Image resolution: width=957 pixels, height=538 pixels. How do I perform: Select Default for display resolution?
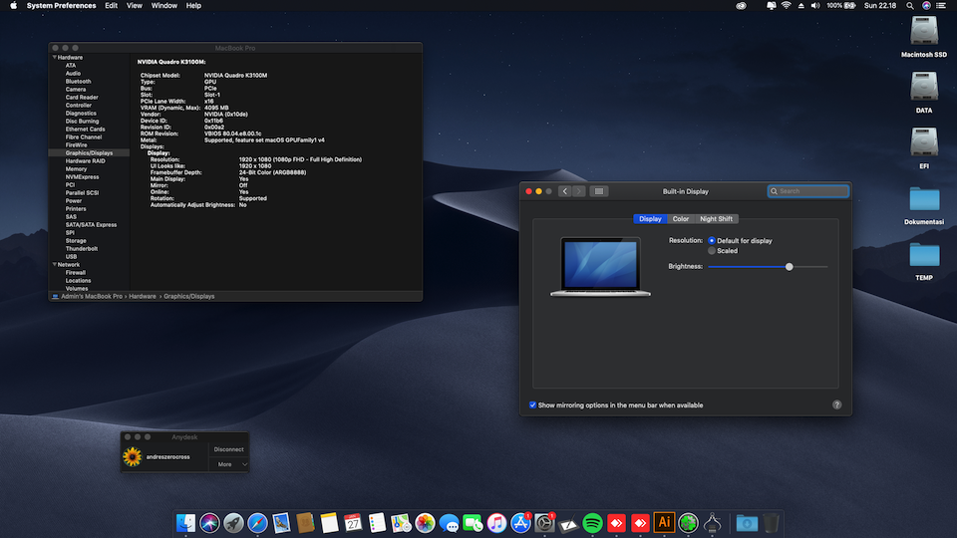(712, 241)
